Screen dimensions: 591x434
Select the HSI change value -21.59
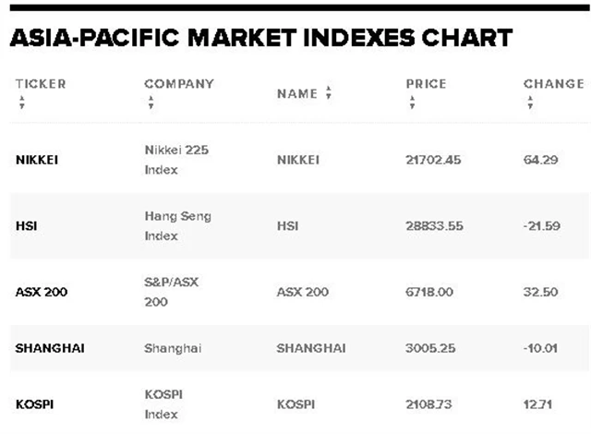click(x=542, y=225)
